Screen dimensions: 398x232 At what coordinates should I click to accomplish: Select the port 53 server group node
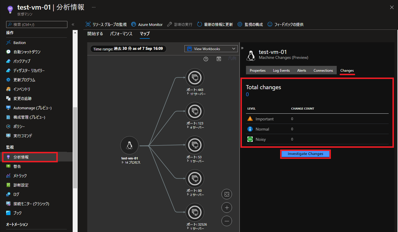tap(195, 145)
